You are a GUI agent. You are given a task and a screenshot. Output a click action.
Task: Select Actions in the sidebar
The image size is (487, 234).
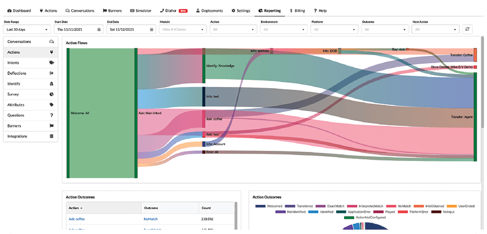point(31,52)
